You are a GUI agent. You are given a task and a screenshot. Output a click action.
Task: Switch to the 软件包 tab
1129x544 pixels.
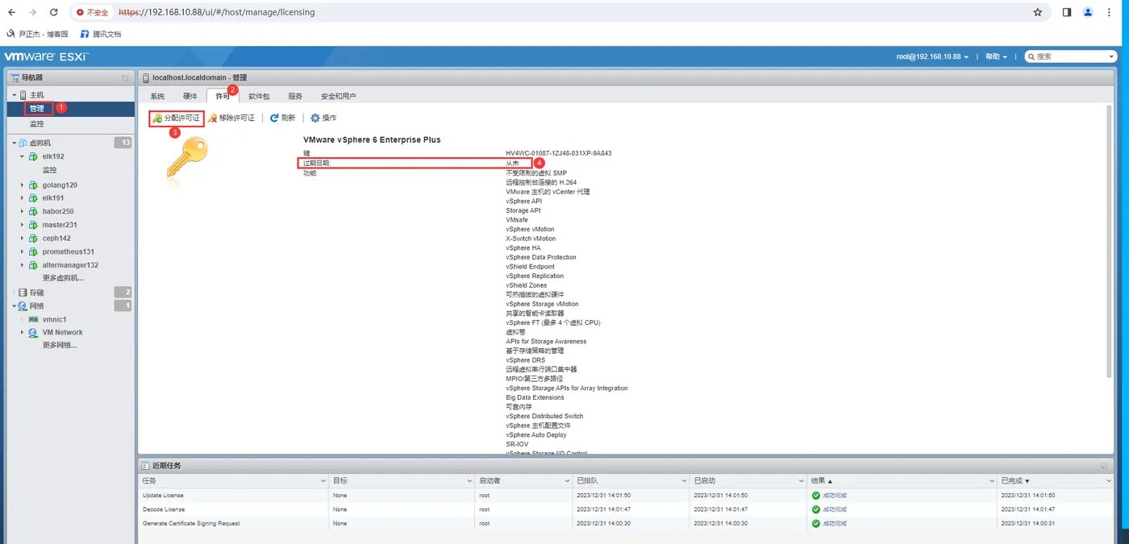pos(259,96)
